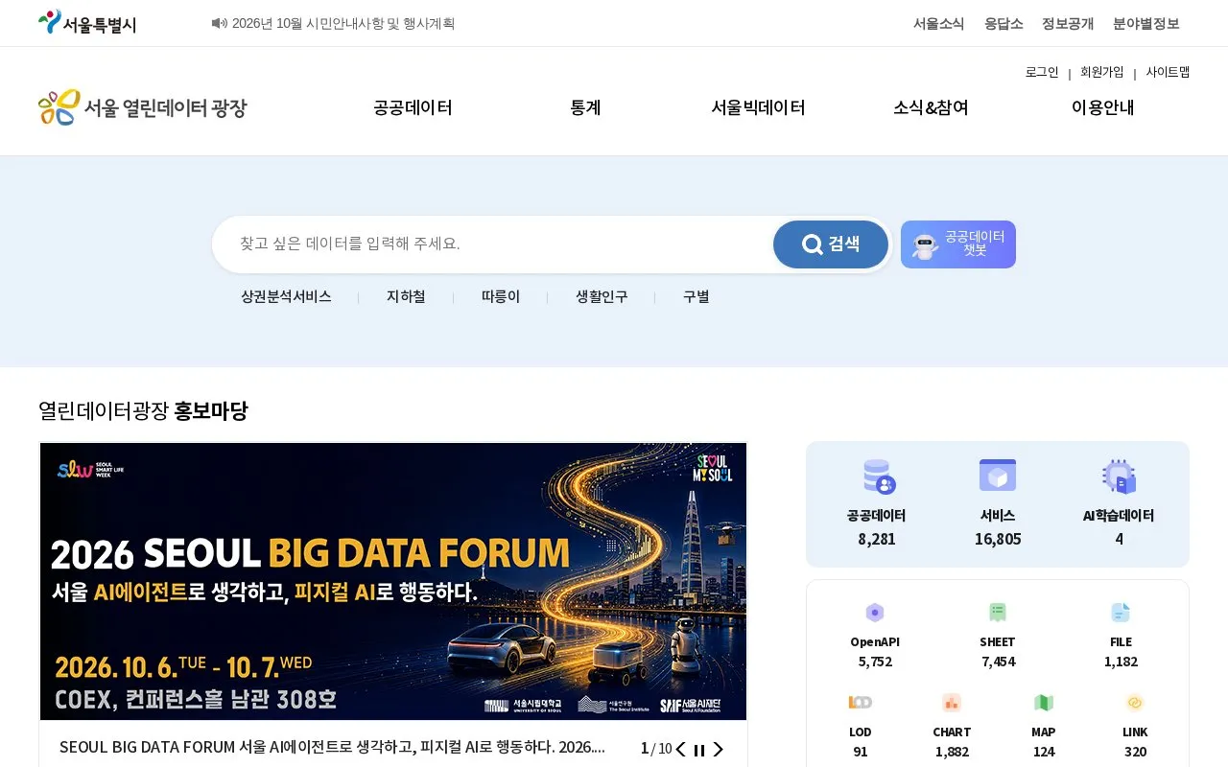The image size is (1228, 767).
Task: Click the 검색 search button
Action: click(831, 244)
